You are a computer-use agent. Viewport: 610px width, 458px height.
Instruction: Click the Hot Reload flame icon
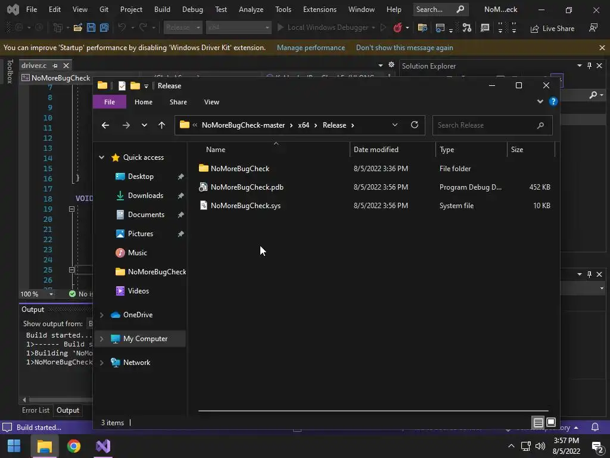coord(397,27)
